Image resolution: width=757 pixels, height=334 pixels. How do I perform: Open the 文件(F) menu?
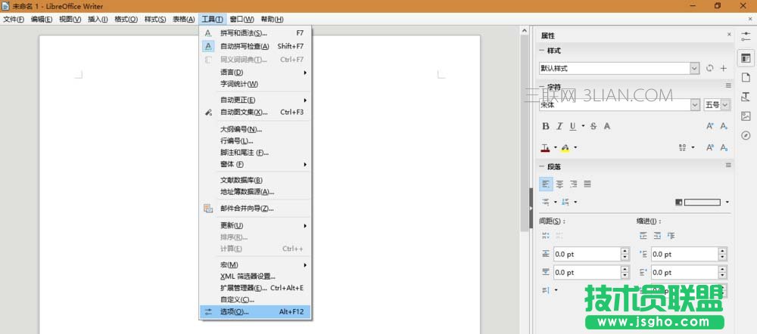pos(14,20)
